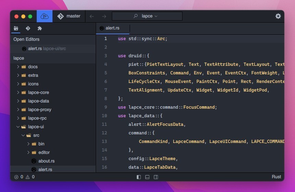Open about.rs in the file tree

coord(46,161)
